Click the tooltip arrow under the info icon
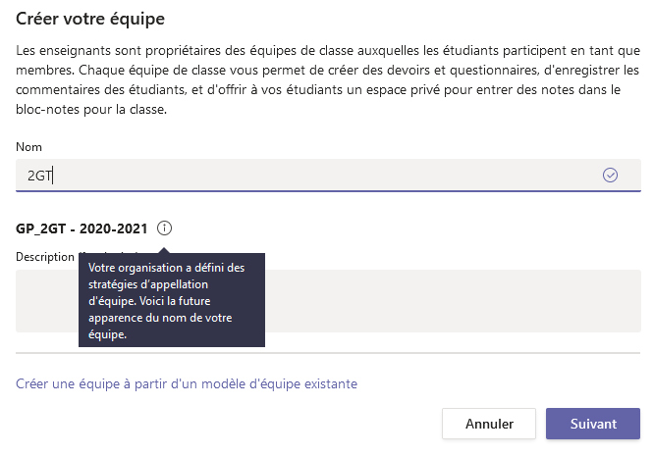 coord(164,250)
